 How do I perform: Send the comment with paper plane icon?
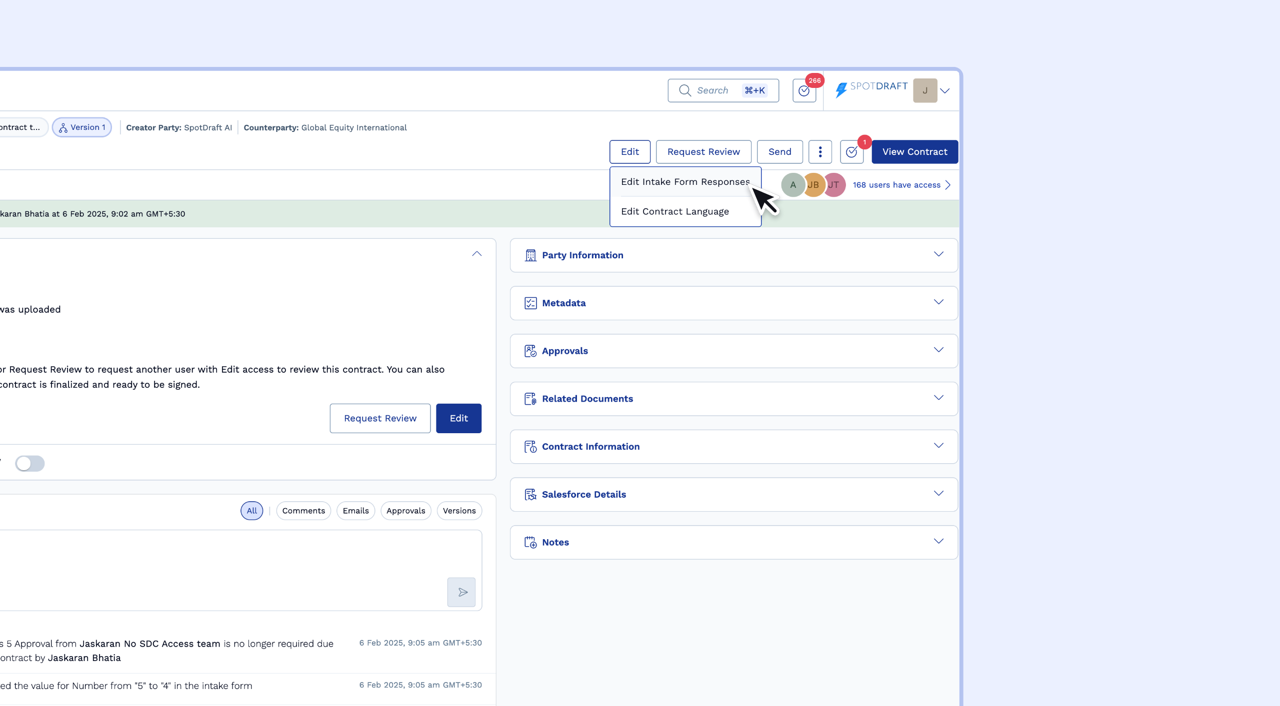[x=461, y=592]
